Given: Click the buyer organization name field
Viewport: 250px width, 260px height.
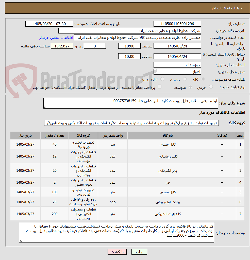Looking at the screenshot, I should tap(129, 31).
